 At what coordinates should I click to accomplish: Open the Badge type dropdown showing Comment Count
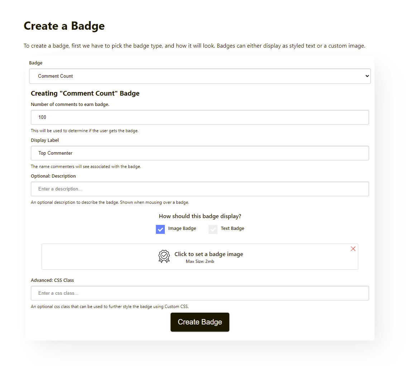pos(200,76)
